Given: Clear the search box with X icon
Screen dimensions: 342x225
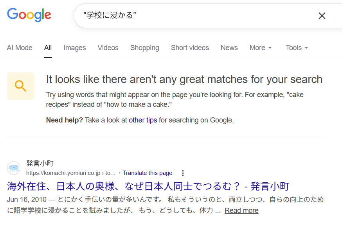Looking at the screenshot, I should coord(322,16).
